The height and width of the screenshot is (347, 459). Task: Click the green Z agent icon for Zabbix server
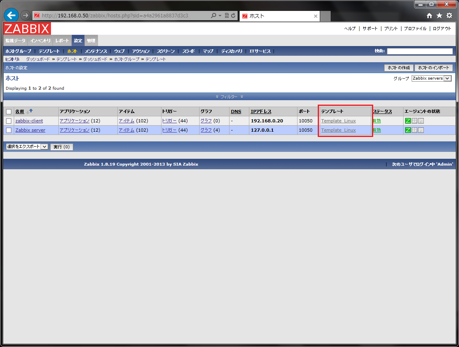tap(408, 130)
